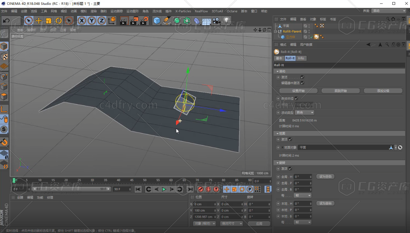Open the 模拟 menu
This screenshot has height=233, width=410.
pos(84,11)
